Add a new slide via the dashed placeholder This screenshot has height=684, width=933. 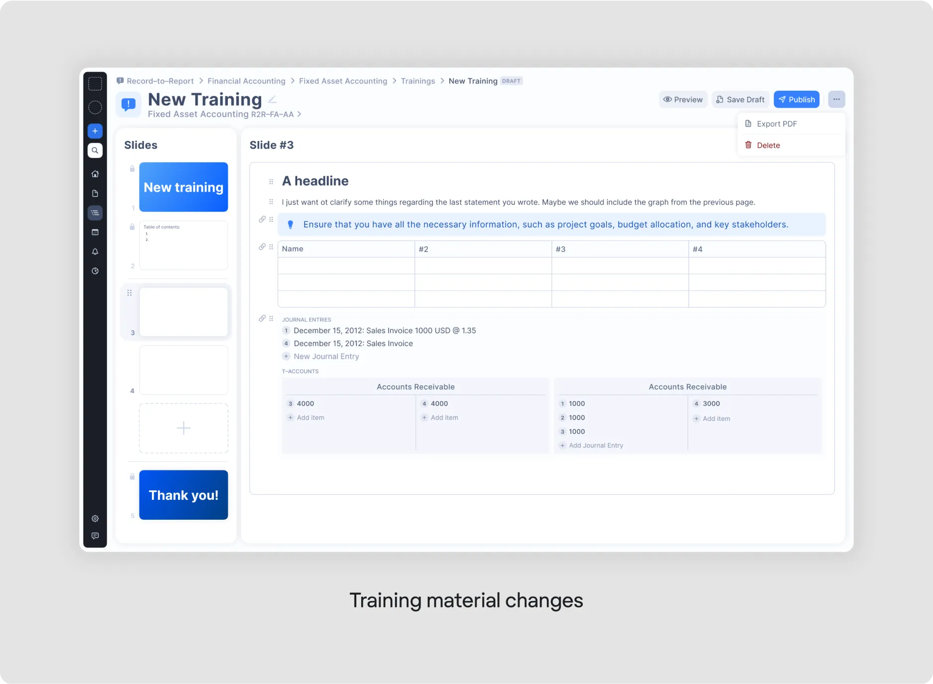tap(183, 427)
